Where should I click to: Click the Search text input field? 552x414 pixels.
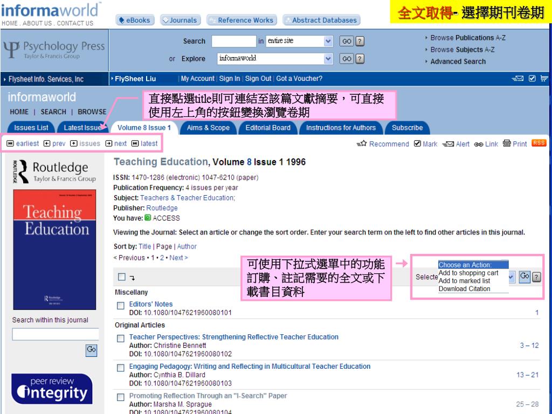pos(233,41)
